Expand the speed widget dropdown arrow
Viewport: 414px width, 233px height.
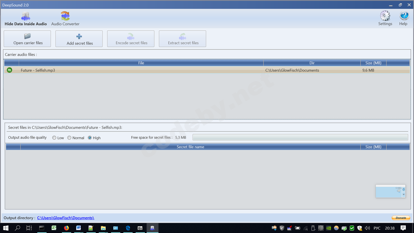(404, 194)
